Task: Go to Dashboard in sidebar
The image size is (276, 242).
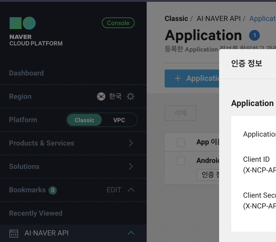Action: tap(26, 73)
